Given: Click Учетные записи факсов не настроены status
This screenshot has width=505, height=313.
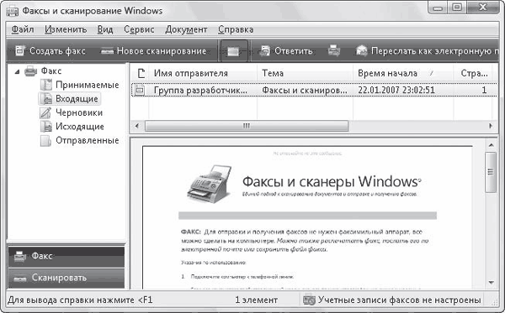Looking at the screenshot, I should point(399,300).
